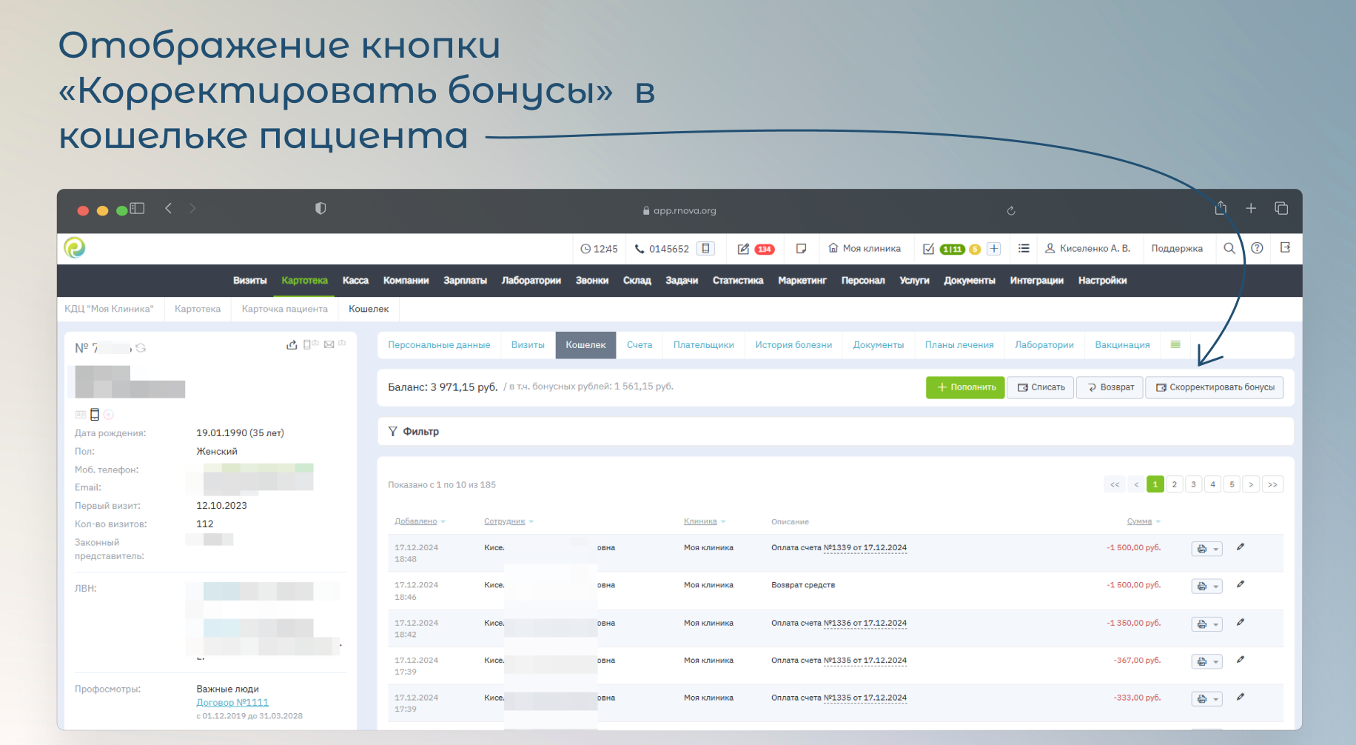
Task: Click the task checkbox icon in header
Action: (x=928, y=249)
